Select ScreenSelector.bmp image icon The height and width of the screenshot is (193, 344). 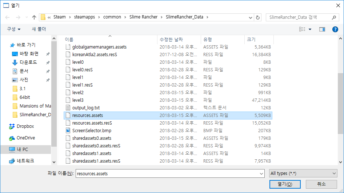pos(68,130)
